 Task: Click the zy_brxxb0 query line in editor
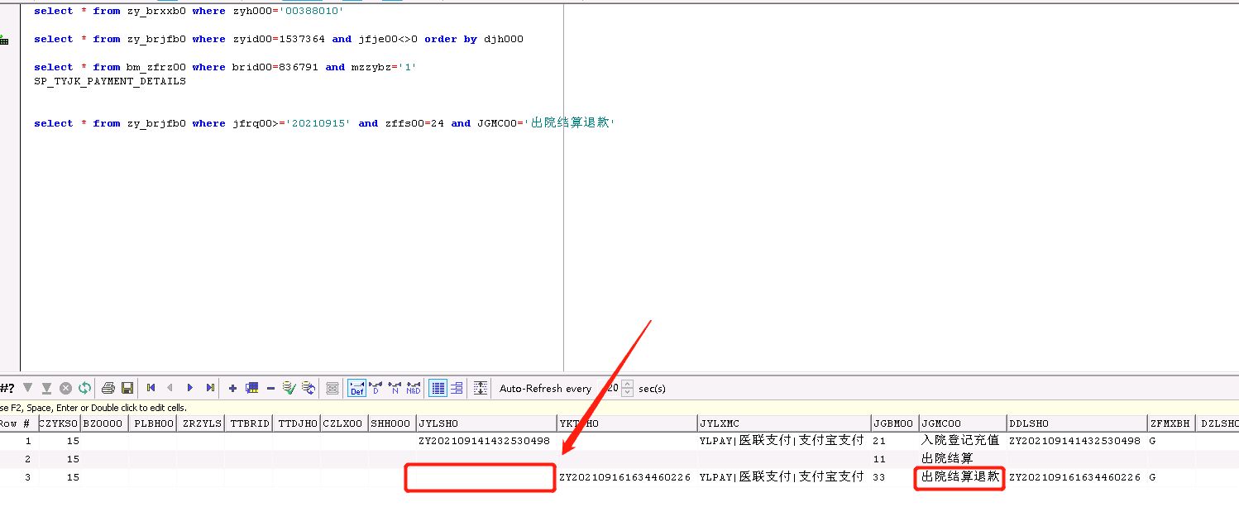click(189, 11)
